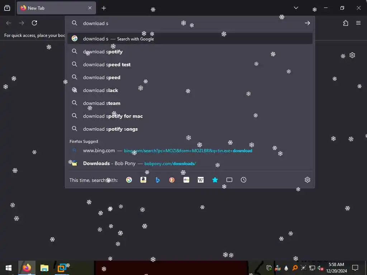The image size is (367, 275).
Task: Select 'download spotify for mac' suggestion
Action: [x=190, y=116]
